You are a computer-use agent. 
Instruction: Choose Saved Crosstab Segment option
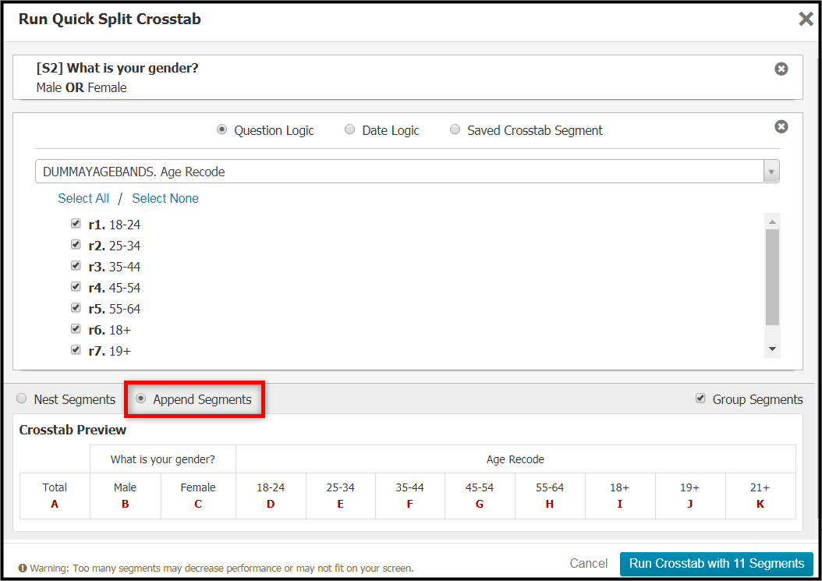coord(455,129)
